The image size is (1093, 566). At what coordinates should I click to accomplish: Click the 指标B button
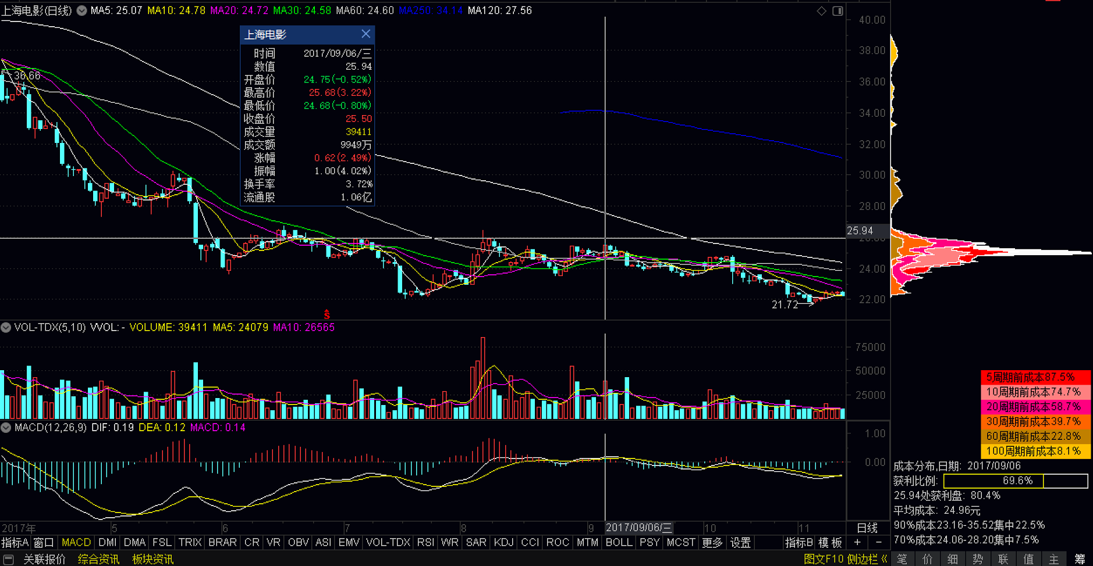point(799,542)
